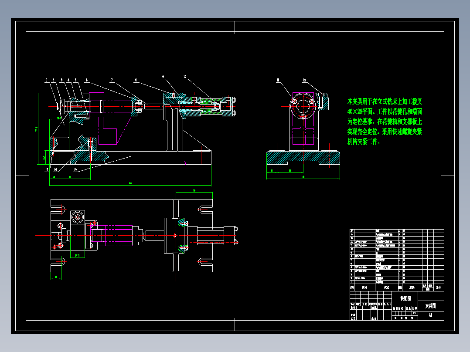This screenshot has height=352, width=470.
Task: Click the 备注 header in parts list
Action: 439,288
